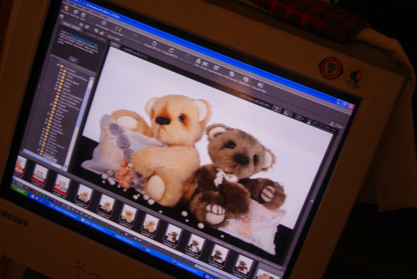This screenshot has height=279, width=417.
Task: Click the Print toolbar icon
Action: tap(197, 63)
